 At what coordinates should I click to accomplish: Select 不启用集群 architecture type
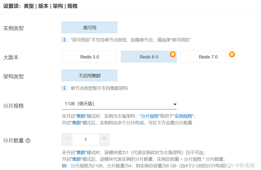point(89,75)
